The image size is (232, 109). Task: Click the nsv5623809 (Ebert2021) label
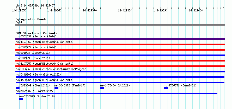click(x=33, y=85)
